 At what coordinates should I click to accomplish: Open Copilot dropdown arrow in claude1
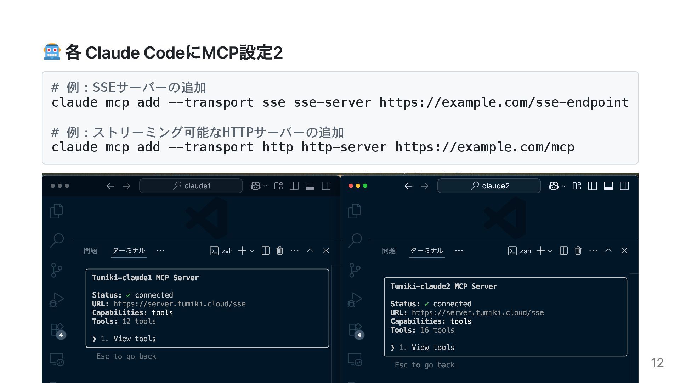(266, 186)
